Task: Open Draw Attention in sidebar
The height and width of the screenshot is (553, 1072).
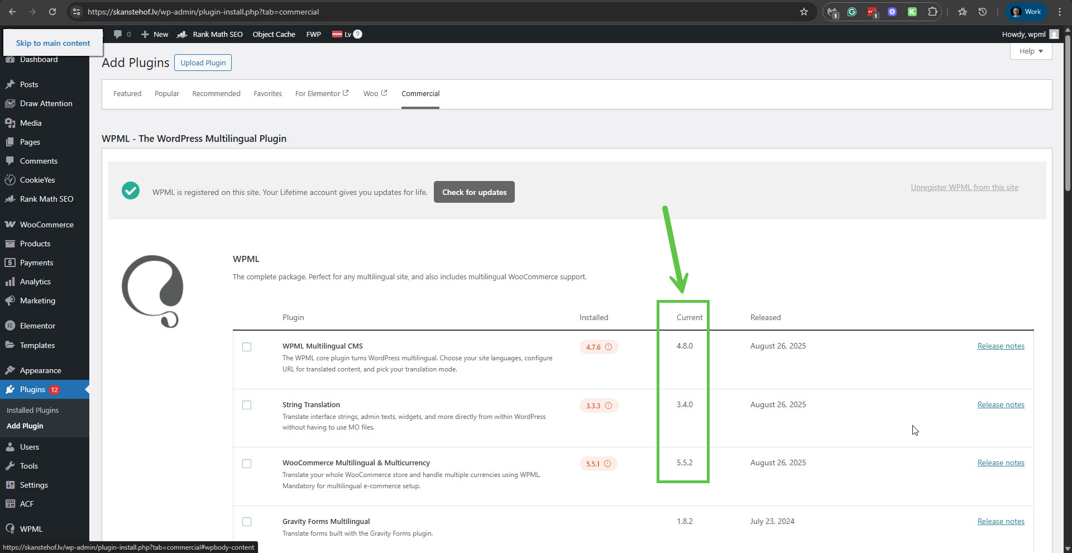Action: pyautogui.click(x=45, y=103)
